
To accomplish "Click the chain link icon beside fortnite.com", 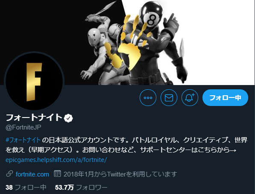I will [9, 174].
